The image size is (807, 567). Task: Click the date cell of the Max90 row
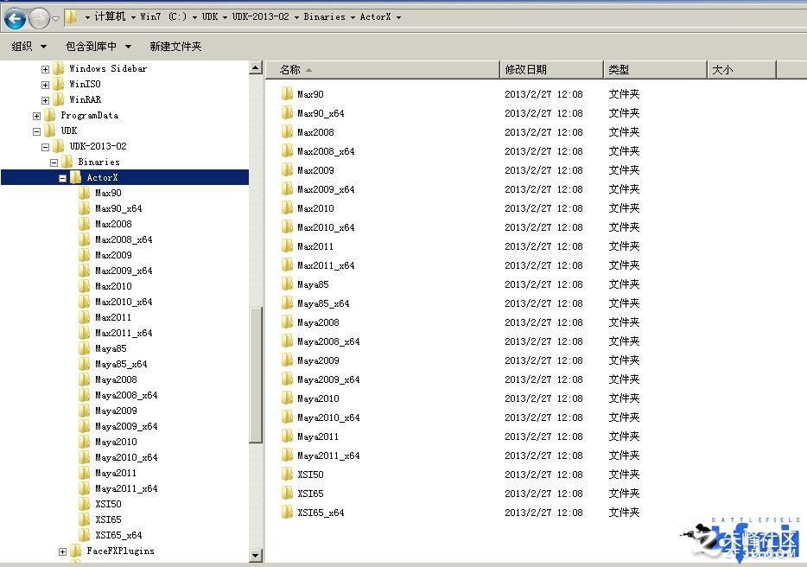(543, 94)
